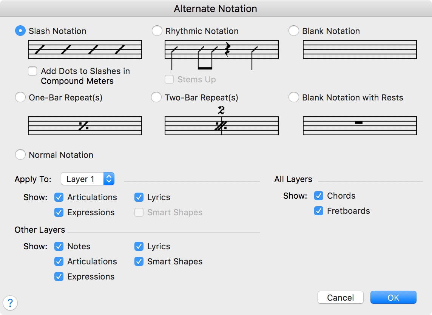Click the Cancel button

(340, 298)
